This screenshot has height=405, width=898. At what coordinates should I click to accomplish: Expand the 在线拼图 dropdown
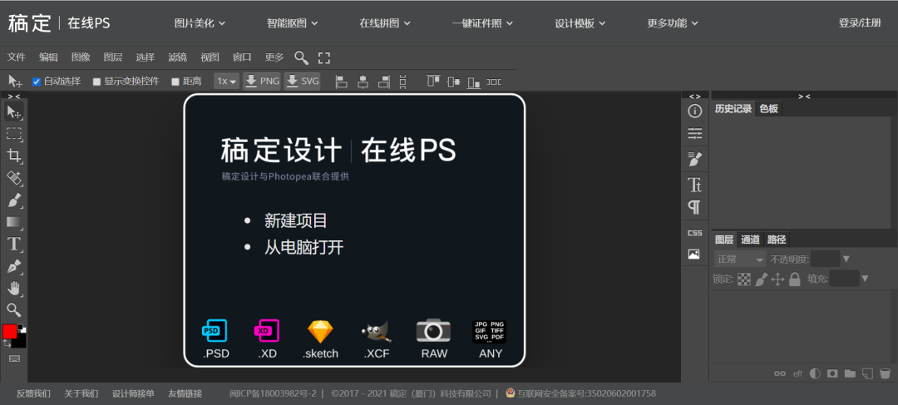[385, 23]
